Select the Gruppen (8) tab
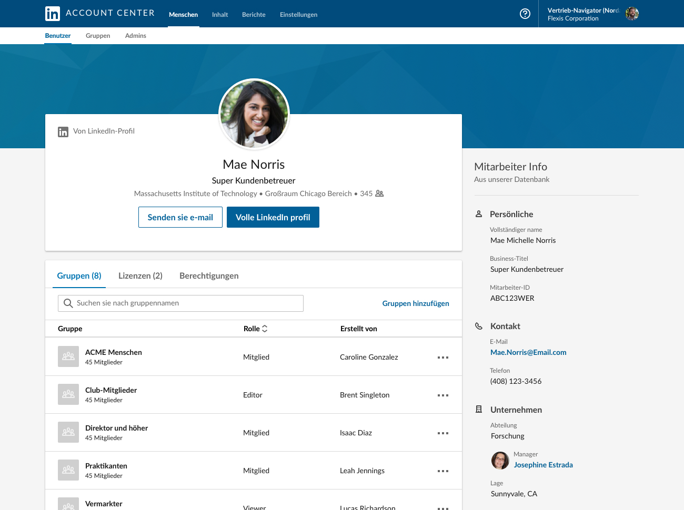This screenshot has height=510, width=684. (x=79, y=276)
